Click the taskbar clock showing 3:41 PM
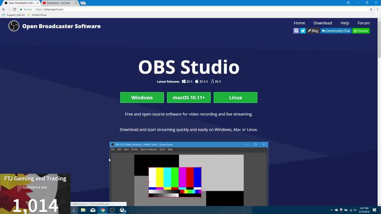Screen dimensions: 381x214 click(364, 210)
